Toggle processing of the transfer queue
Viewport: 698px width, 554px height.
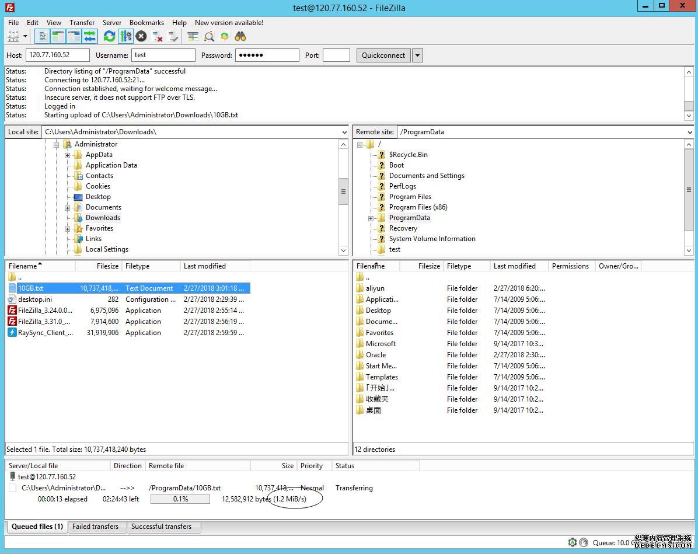(125, 37)
